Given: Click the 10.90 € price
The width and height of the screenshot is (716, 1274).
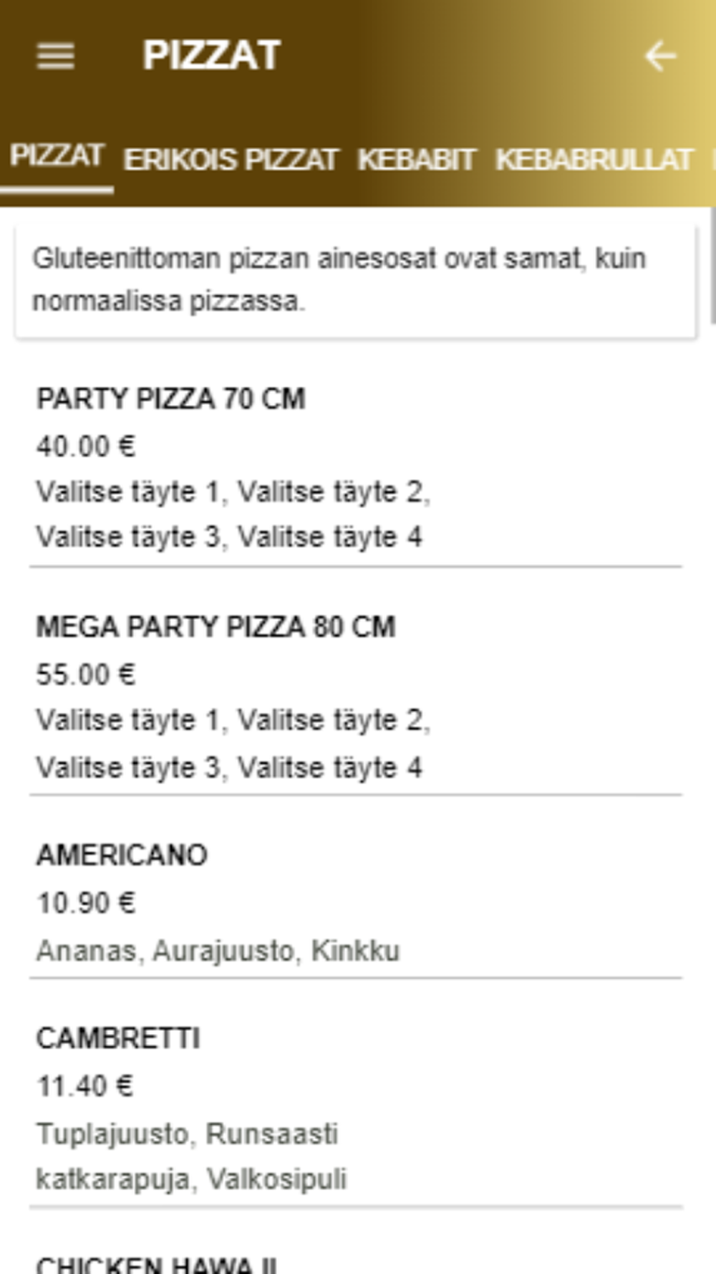Looking at the screenshot, I should pos(86,903).
